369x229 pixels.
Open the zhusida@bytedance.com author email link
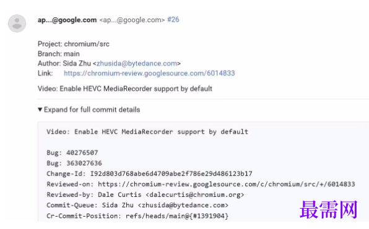point(137,64)
